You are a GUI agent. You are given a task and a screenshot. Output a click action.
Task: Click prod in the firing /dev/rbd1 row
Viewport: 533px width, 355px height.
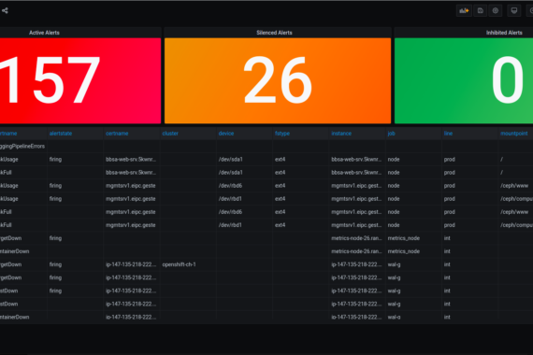coord(449,199)
